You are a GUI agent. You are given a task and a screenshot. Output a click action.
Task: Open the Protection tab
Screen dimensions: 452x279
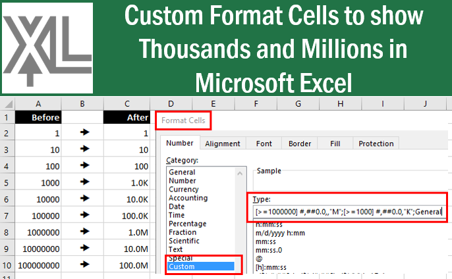click(x=376, y=143)
